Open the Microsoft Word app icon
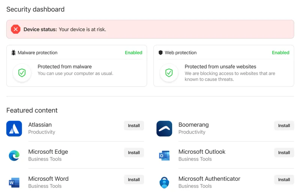This screenshot has width=300, height=195. click(14, 183)
